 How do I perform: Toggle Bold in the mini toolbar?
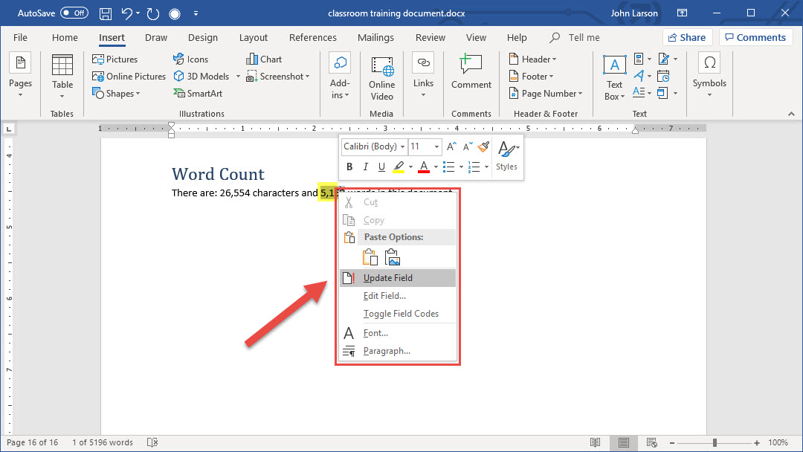349,167
